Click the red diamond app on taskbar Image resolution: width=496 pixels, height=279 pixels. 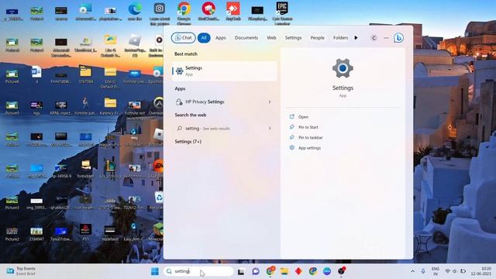click(298, 271)
